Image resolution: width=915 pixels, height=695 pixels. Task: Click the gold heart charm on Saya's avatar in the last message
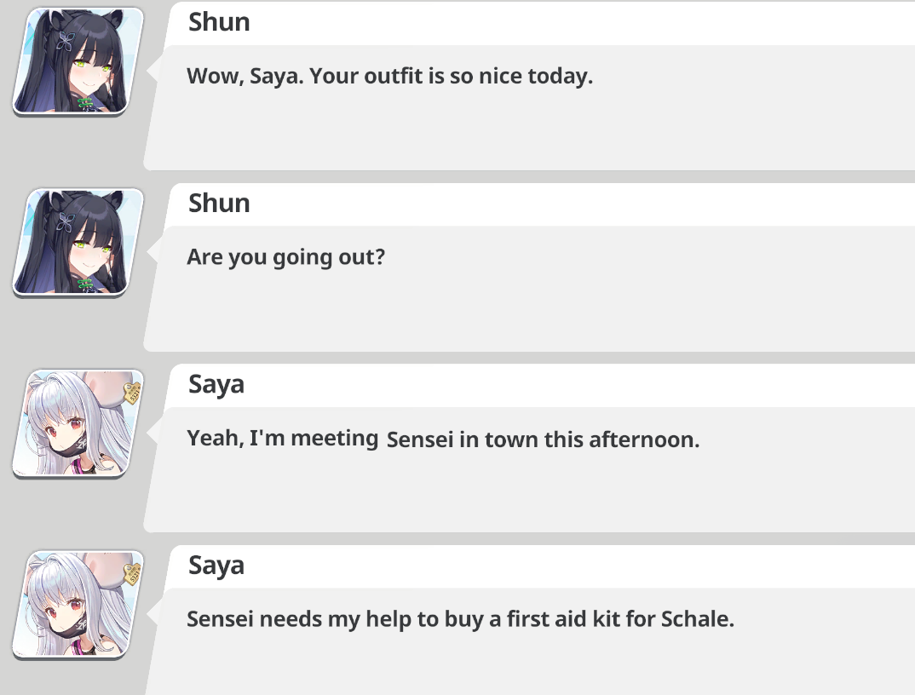point(132,573)
